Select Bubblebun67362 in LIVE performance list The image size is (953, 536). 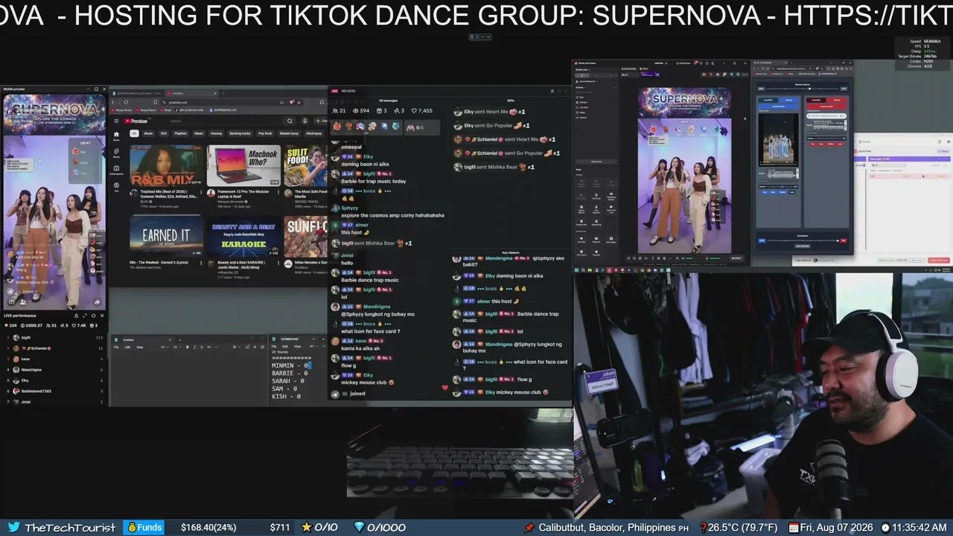pyautogui.click(x=54, y=391)
